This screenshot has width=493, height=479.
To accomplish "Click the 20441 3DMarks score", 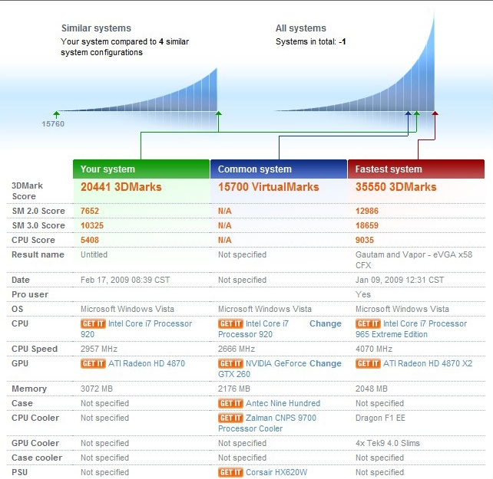I will (x=121, y=187).
